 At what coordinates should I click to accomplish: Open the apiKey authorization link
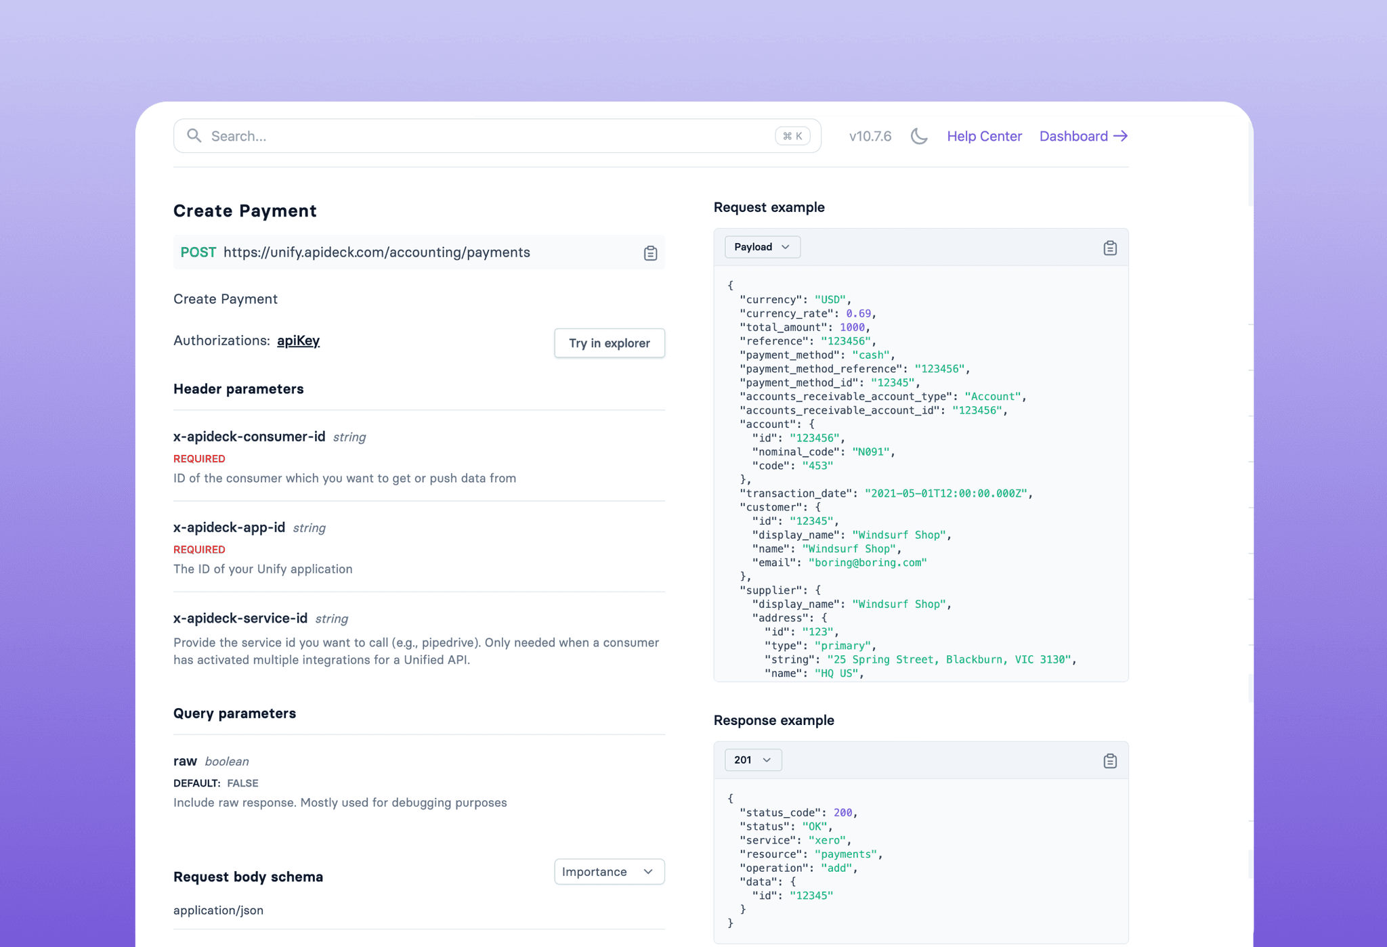[x=298, y=340]
